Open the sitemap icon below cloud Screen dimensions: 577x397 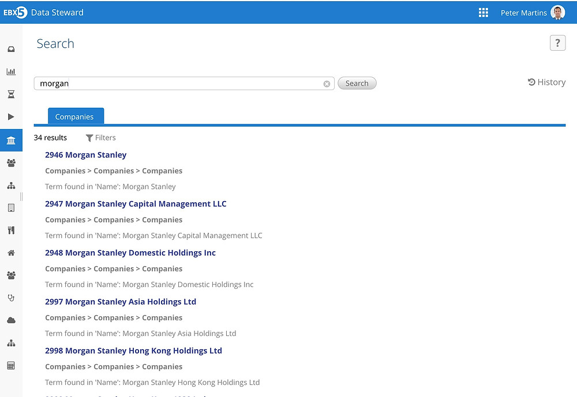pos(11,343)
